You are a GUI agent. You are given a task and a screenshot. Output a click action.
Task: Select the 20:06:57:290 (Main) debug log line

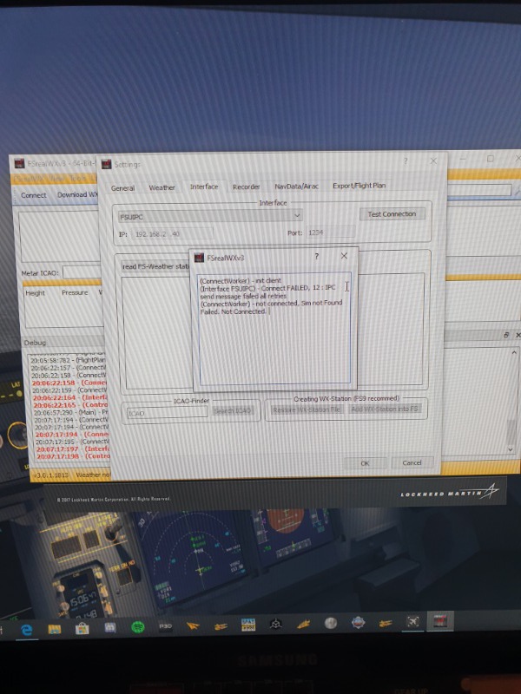(x=71, y=412)
